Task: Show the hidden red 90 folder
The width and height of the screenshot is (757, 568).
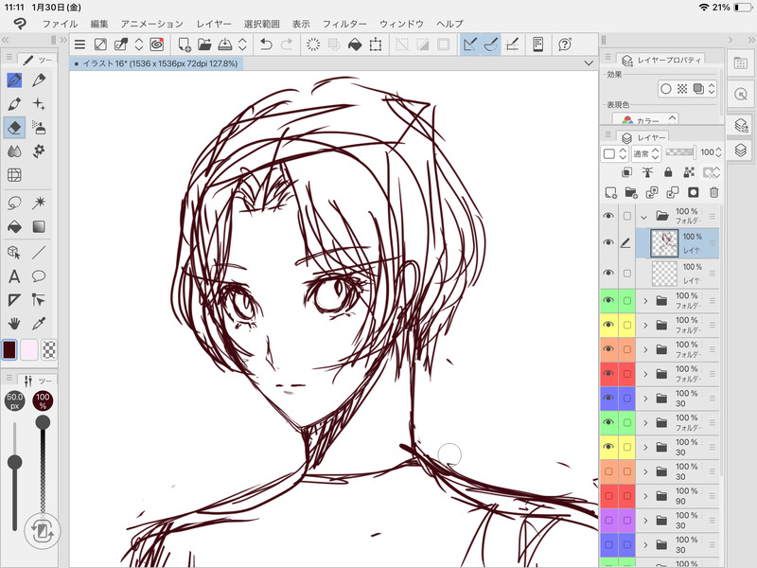Action: [x=608, y=495]
